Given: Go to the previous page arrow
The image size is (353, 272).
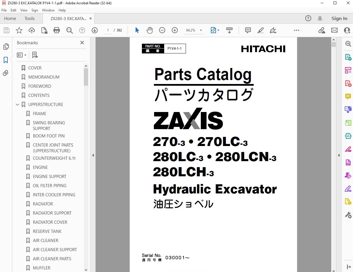Looking at the screenshot, I should pyautogui.click(x=82, y=30).
